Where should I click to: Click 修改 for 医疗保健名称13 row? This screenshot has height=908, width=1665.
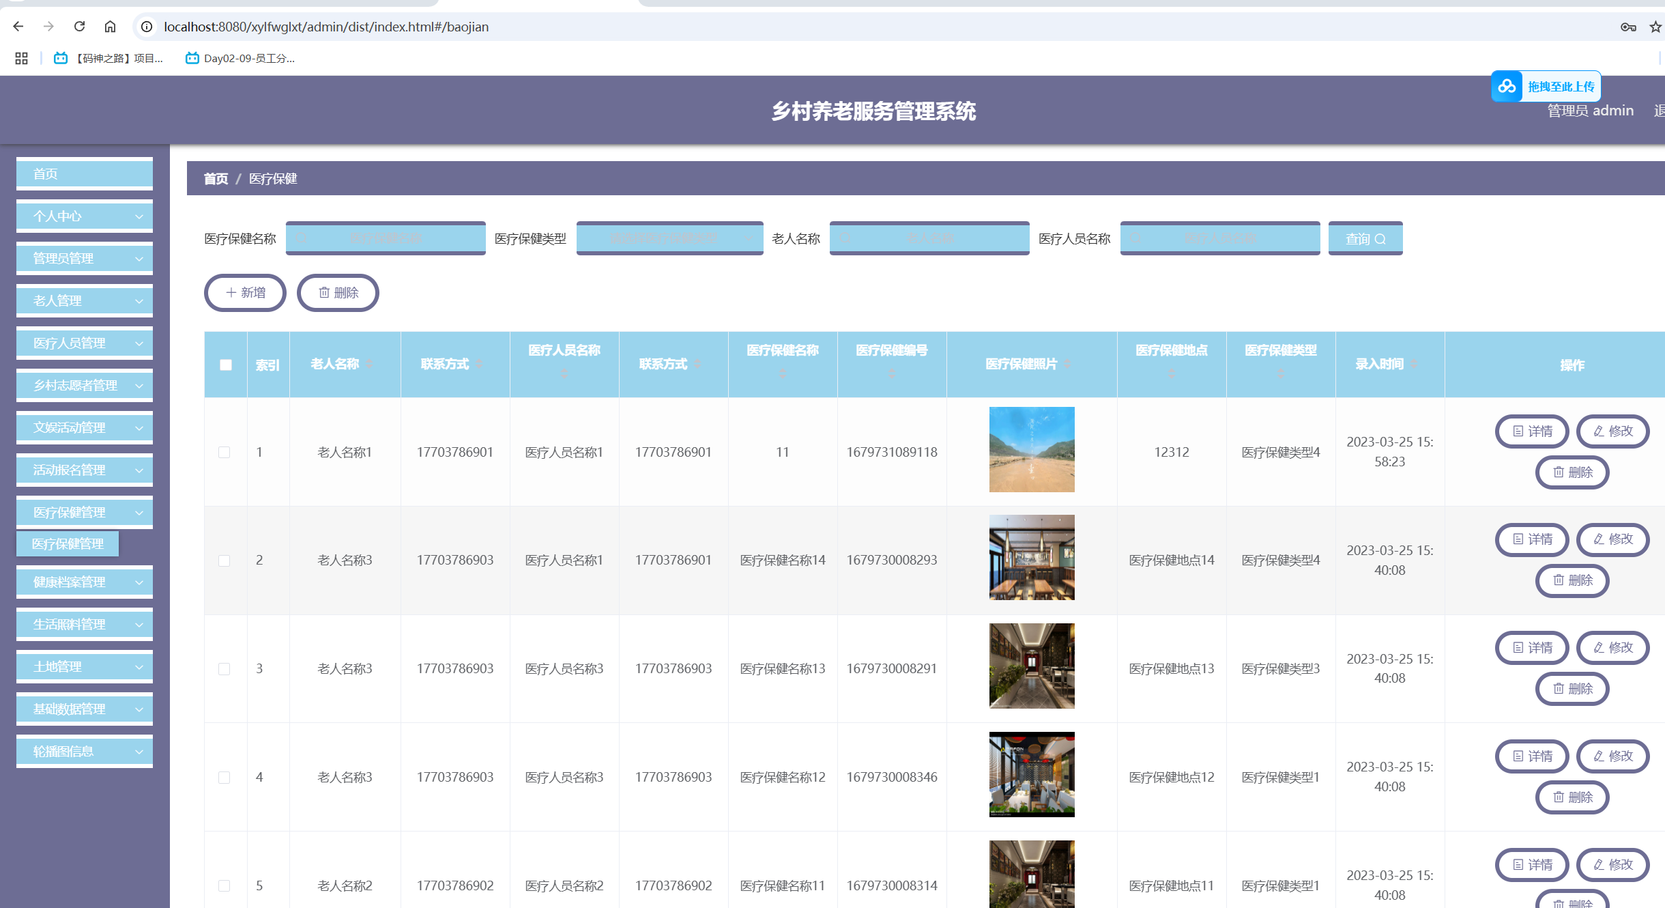1613,648
